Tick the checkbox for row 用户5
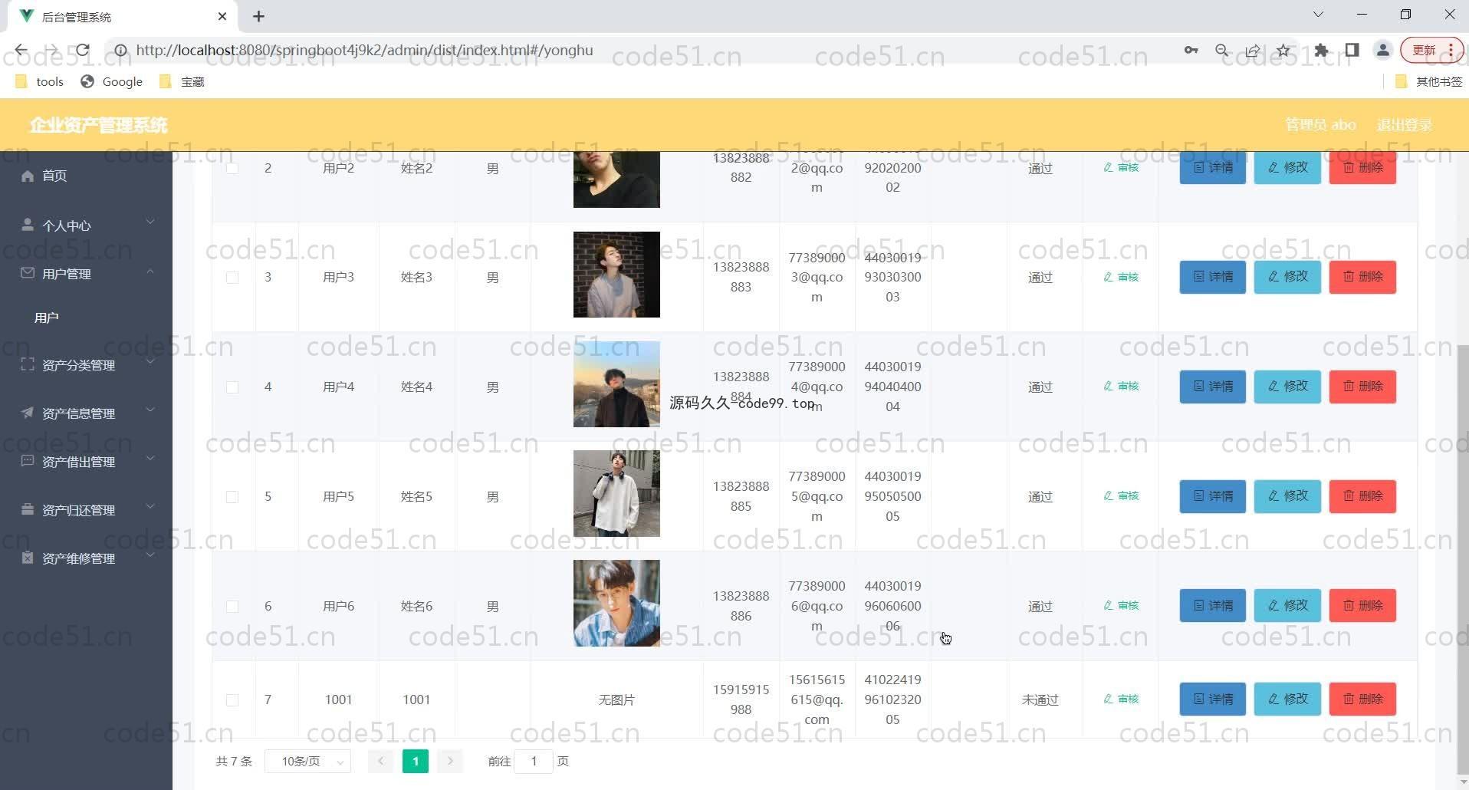Image resolution: width=1469 pixels, height=790 pixels. tap(232, 497)
